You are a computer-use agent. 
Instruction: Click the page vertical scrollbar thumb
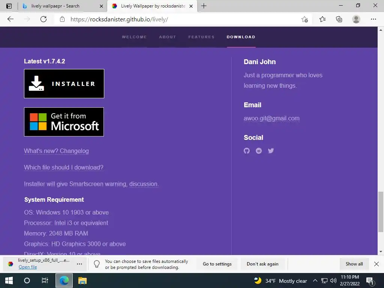[x=381, y=212]
